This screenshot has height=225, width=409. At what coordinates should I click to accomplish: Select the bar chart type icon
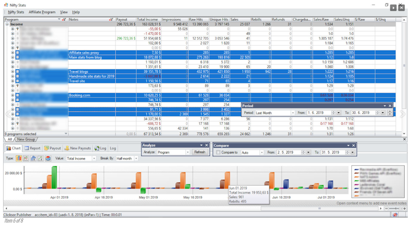pyautogui.click(x=19, y=158)
